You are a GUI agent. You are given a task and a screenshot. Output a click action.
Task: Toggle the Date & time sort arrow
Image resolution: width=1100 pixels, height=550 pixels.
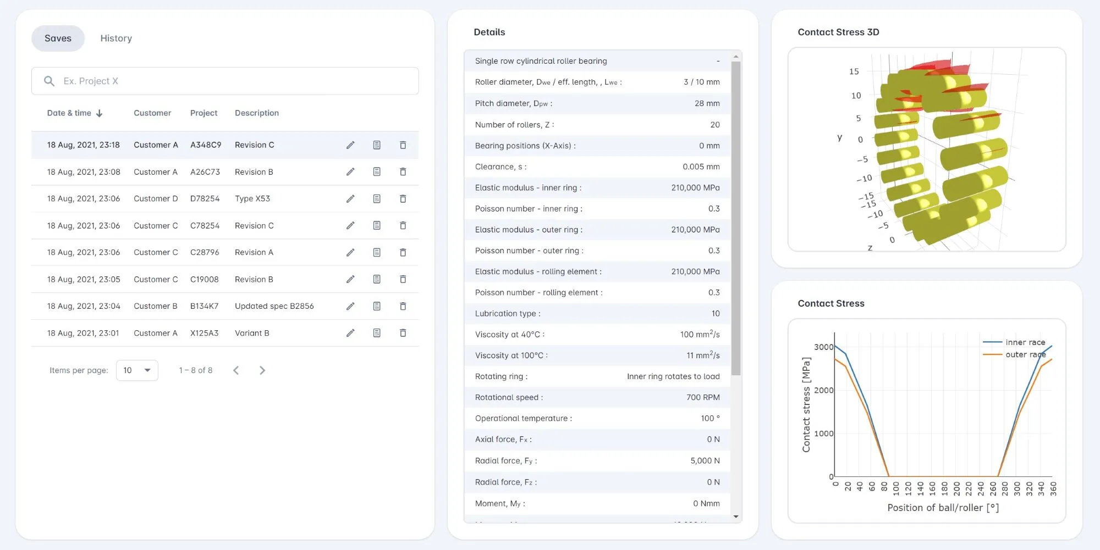pos(100,113)
